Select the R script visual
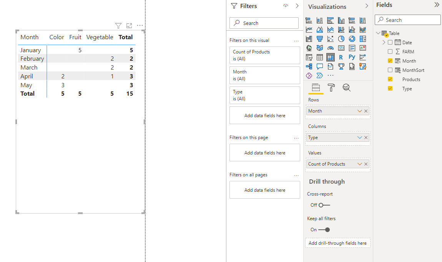Viewport: 442px width, 262px height. 341,58
